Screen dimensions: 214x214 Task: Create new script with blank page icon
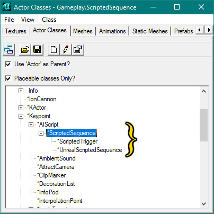(53, 50)
